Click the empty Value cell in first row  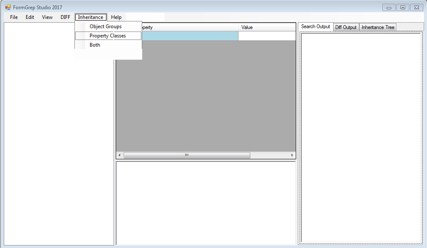[x=267, y=36]
